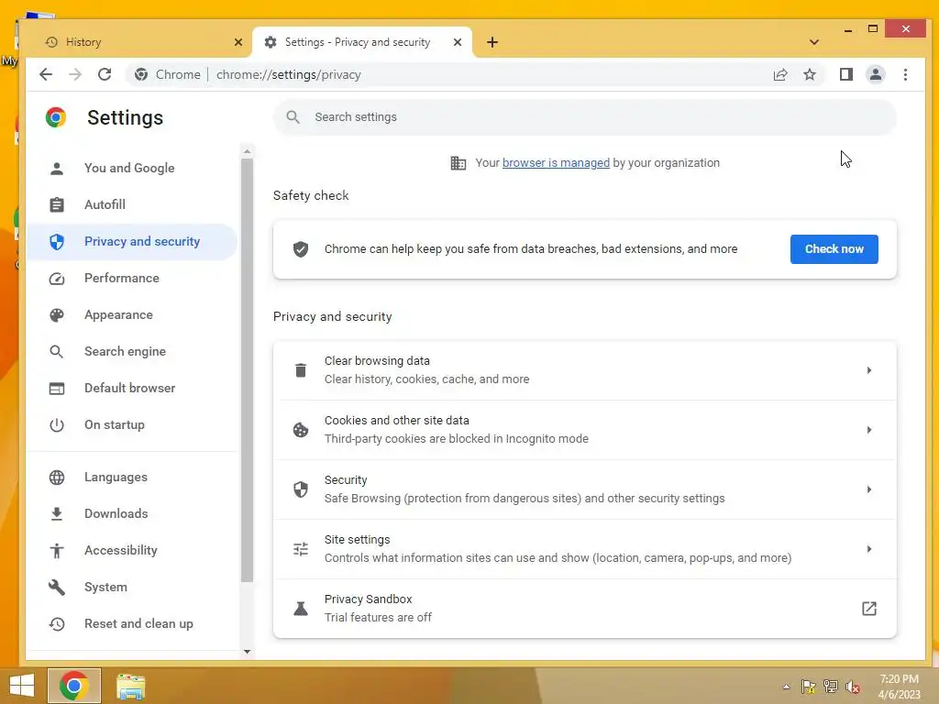Screen dimensions: 939x704
Task: Click the System wrench icon
Action: 57,588
